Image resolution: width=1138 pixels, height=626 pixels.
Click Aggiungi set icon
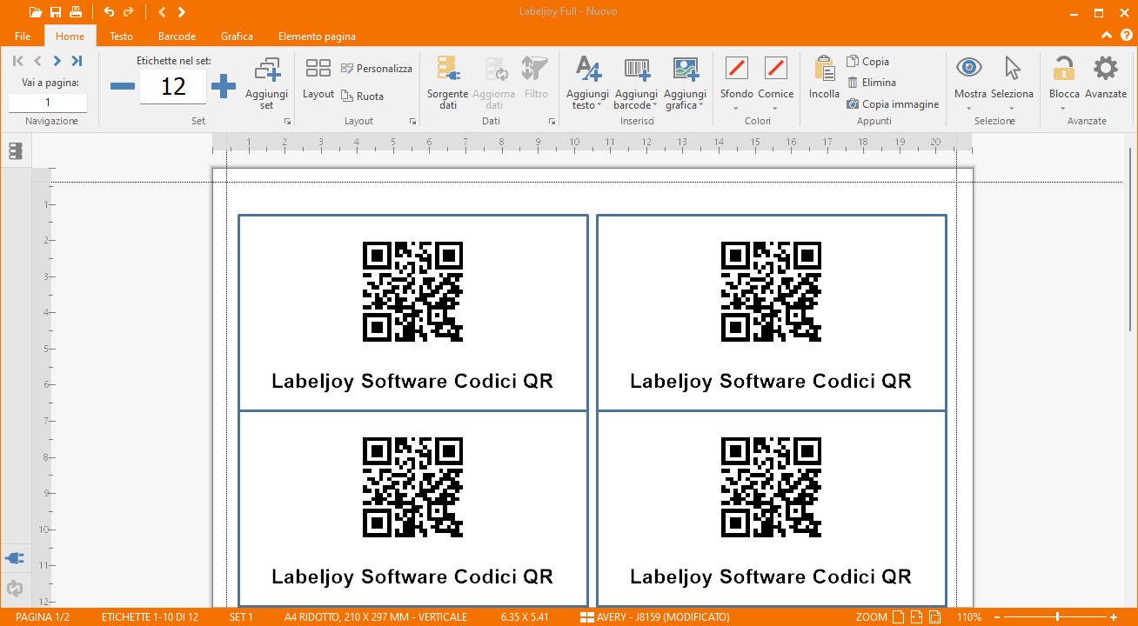coord(267,70)
